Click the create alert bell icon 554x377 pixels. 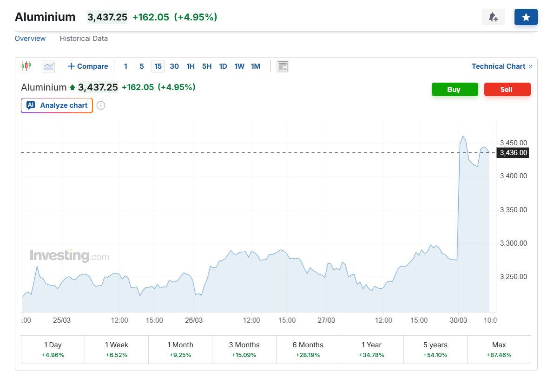(x=494, y=17)
